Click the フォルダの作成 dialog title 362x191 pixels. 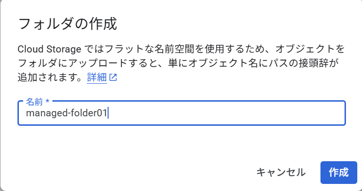pos(67,23)
